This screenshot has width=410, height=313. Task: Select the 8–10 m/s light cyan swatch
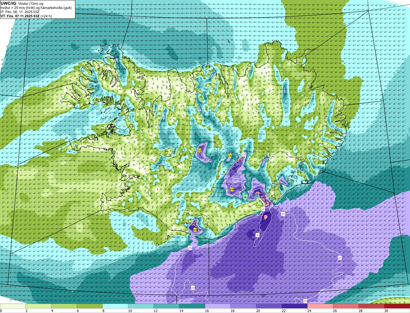115,306
